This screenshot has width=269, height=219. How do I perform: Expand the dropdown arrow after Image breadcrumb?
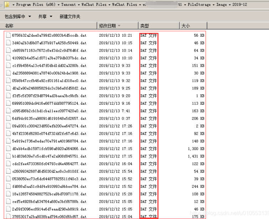tap(229, 5)
